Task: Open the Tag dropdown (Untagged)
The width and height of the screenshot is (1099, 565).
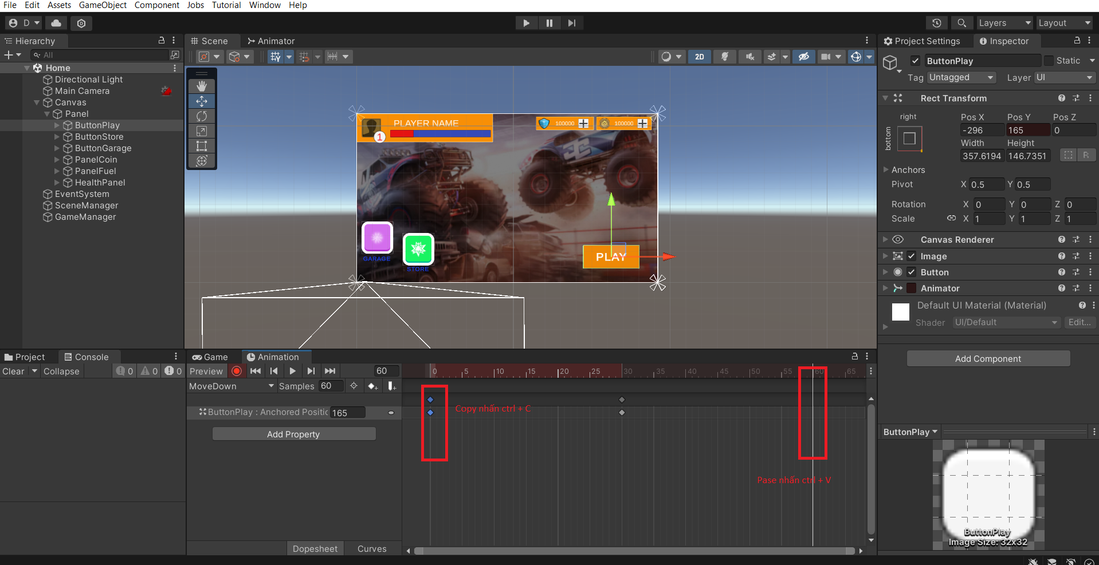Action: (x=962, y=77)
